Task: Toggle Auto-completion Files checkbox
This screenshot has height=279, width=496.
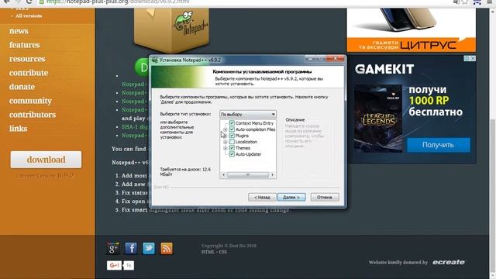Action: coord(232,129)
